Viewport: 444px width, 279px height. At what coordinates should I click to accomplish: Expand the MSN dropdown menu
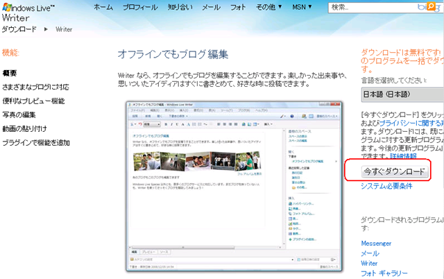[302, 7]
